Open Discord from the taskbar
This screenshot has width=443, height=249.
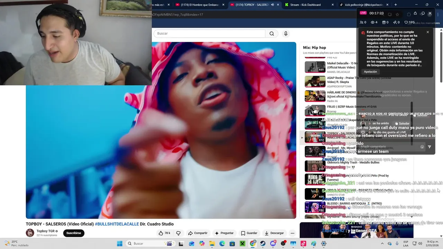coord(273,243)
